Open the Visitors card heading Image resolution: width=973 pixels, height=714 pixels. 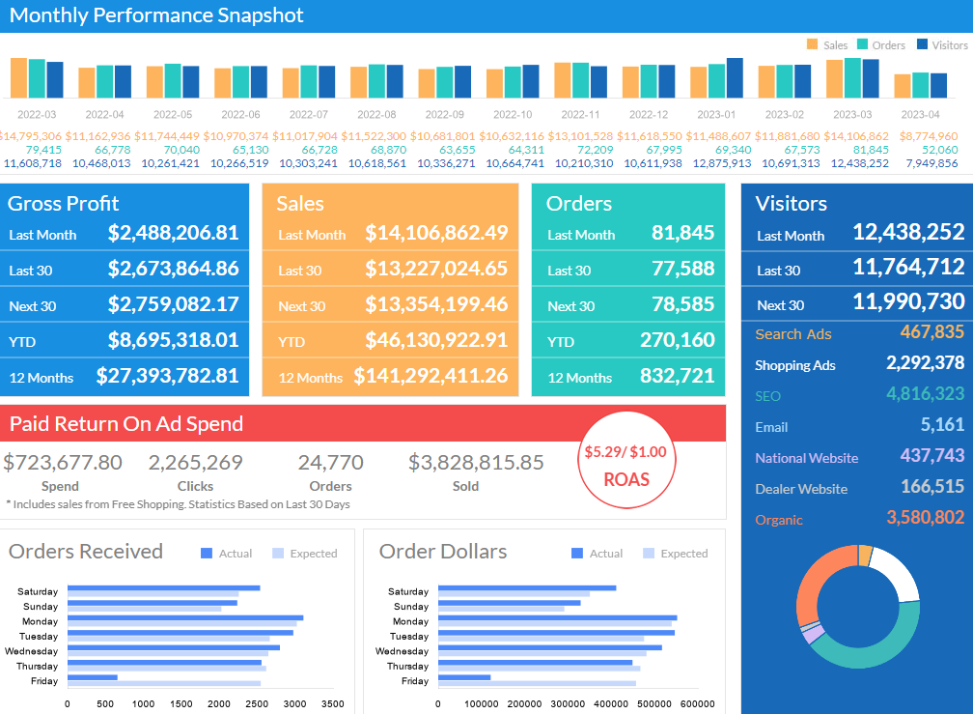pyautogui.click(x=792, y=204)
